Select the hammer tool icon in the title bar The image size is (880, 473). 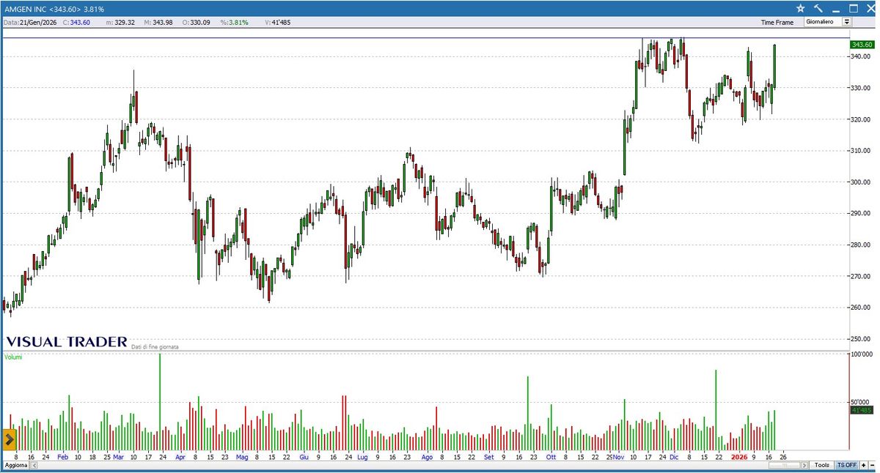pos(818,8)
